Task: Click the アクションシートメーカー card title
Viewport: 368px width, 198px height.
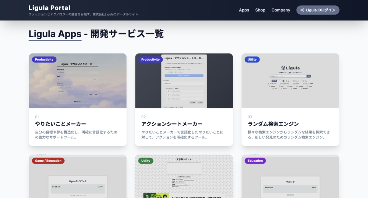Action: point(172,124)
